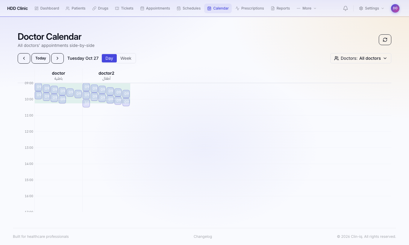Open the Changelog link
409x245 pixels.
tap(203, 237)
